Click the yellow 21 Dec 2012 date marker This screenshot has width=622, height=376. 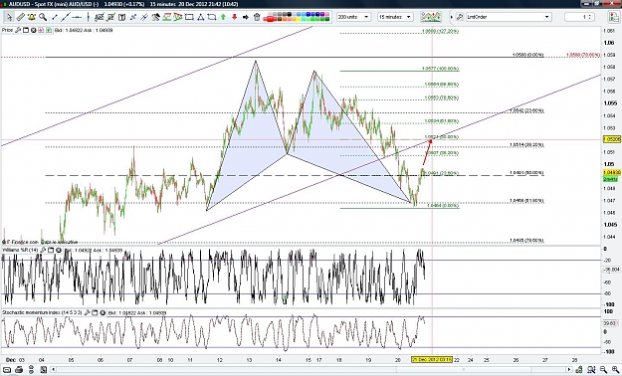[432, 359]
